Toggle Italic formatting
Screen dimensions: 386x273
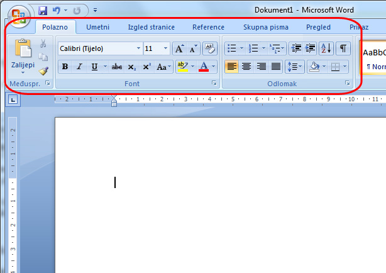79,67
